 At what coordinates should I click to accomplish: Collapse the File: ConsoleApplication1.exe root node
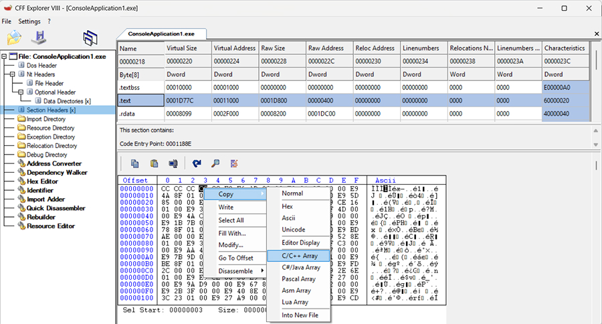(x=4, y=56)
